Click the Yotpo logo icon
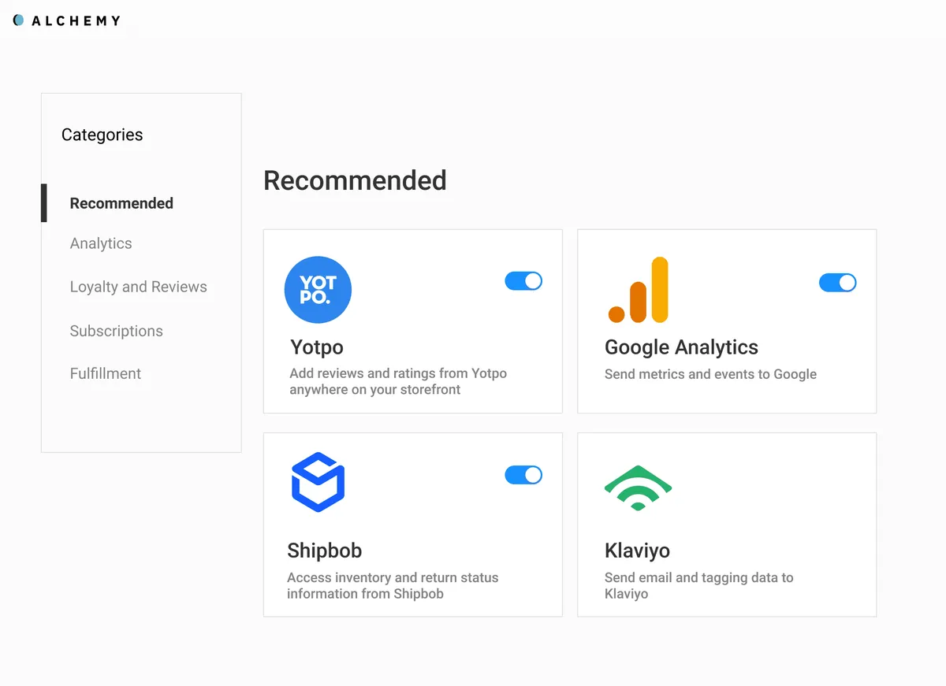946x686 pixels. tap(318, 290)
